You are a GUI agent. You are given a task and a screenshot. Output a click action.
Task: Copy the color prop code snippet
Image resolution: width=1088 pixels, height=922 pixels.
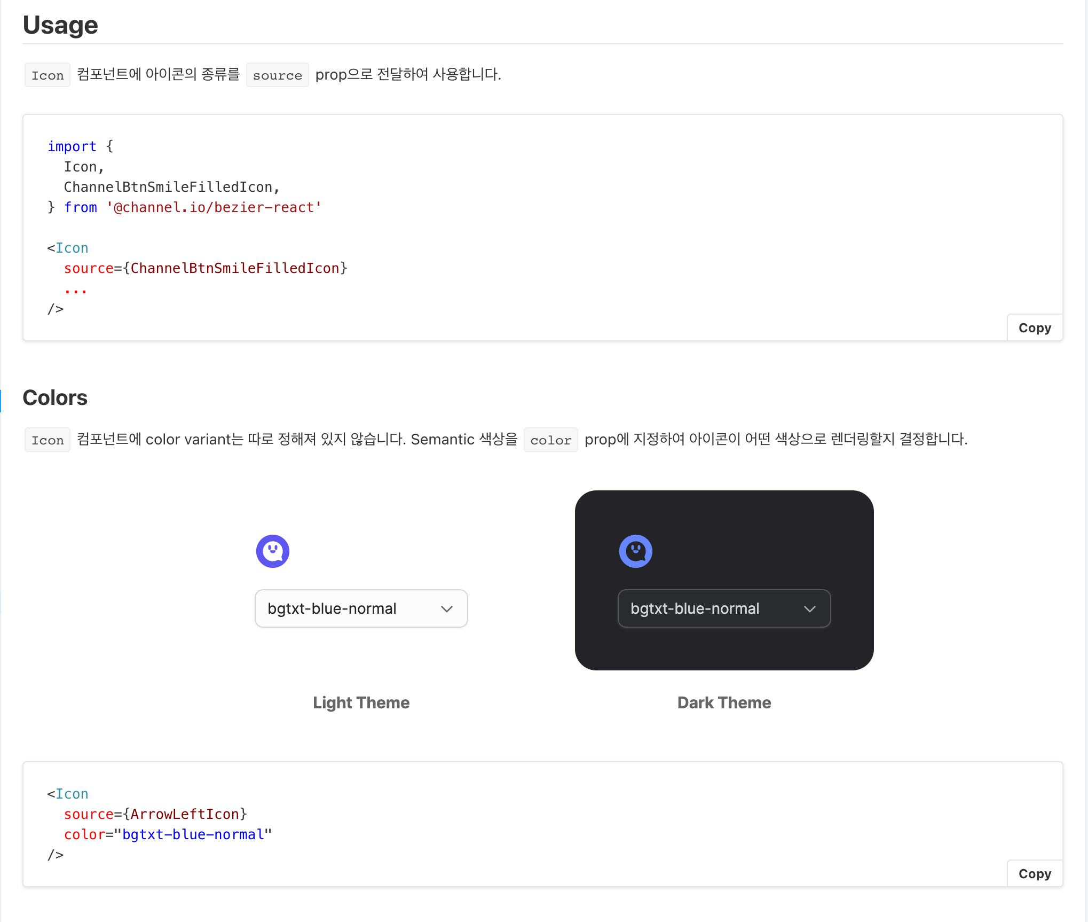click(1034, 874)
